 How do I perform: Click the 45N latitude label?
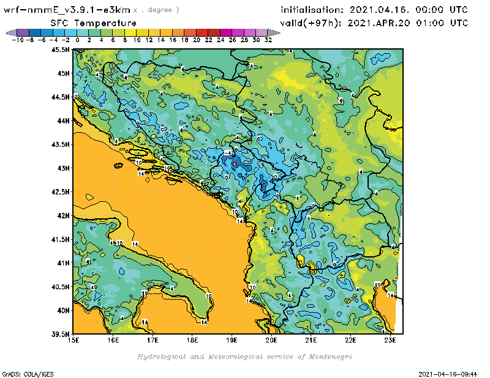click(x=63, y=73)
